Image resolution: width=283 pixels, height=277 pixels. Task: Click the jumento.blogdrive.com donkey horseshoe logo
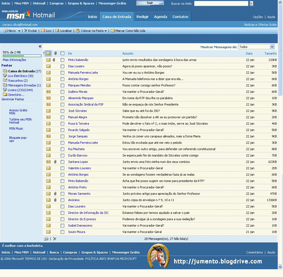click(159, 255)
